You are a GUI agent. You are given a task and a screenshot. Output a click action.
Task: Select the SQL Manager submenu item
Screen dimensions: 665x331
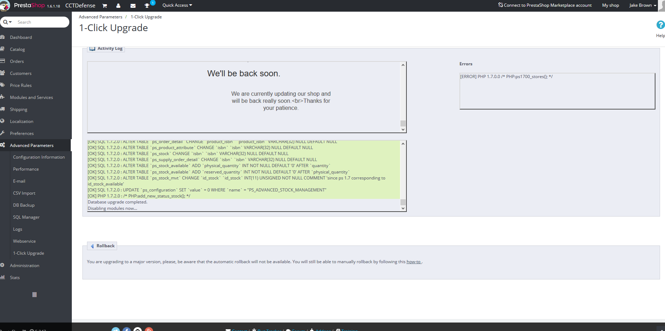pos(26,217)
